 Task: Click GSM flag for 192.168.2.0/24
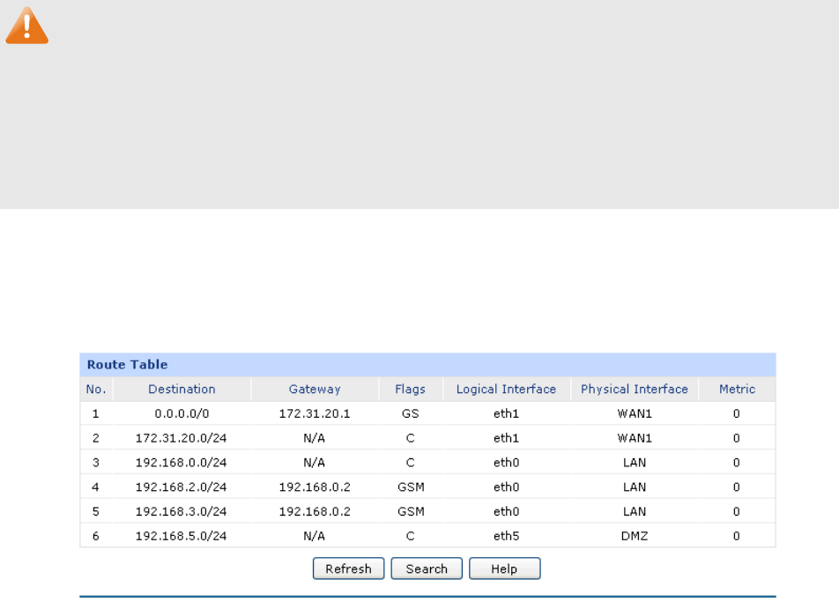(x=411, y=487)
